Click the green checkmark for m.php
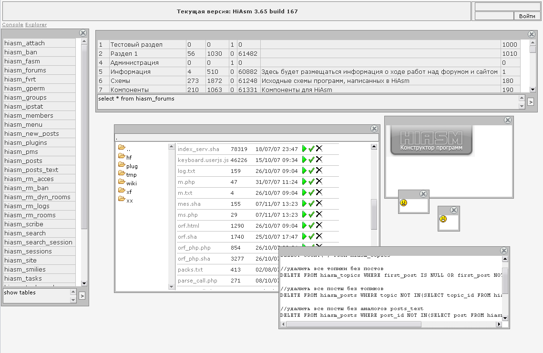The image size is (543, 353). [x=311, y=182]
